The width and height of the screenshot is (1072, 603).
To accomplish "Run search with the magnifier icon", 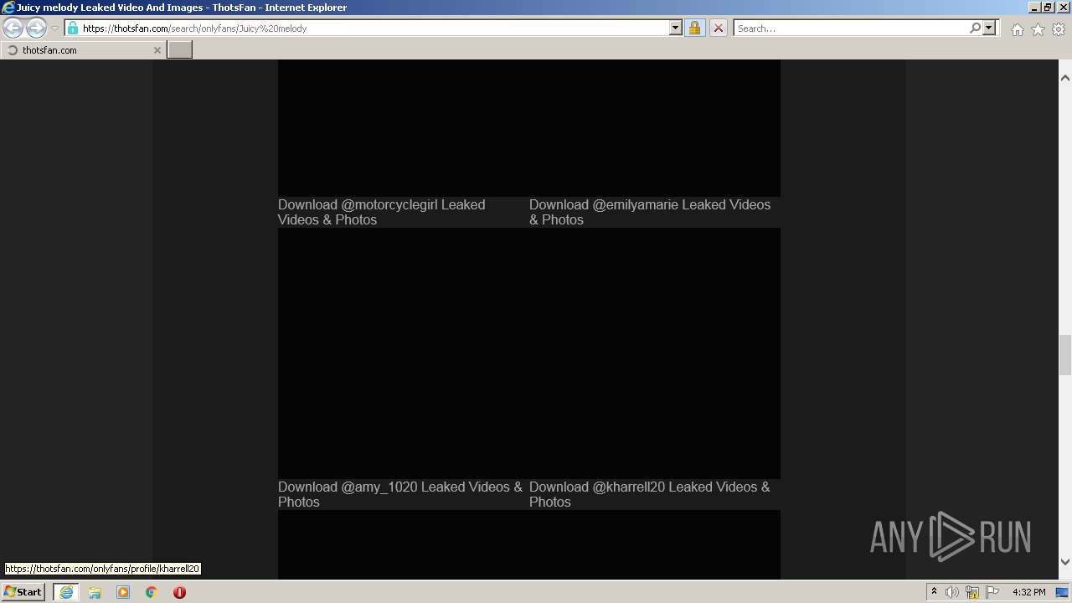I will coord(975,28).
